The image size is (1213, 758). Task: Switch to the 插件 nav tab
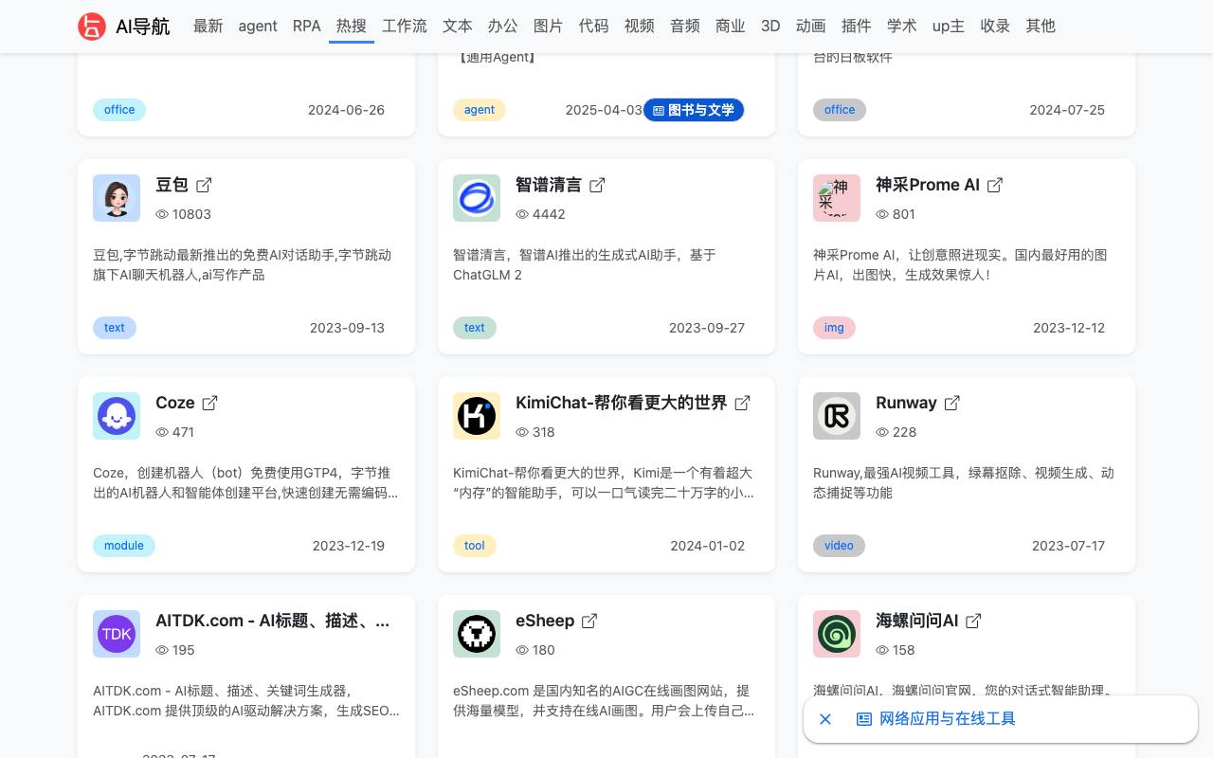pyautogui.click(x=857, y=27)
